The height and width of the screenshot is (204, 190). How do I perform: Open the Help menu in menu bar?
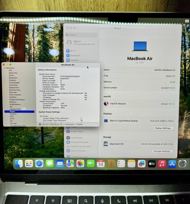pyautogui.click(x=62, y=20)
